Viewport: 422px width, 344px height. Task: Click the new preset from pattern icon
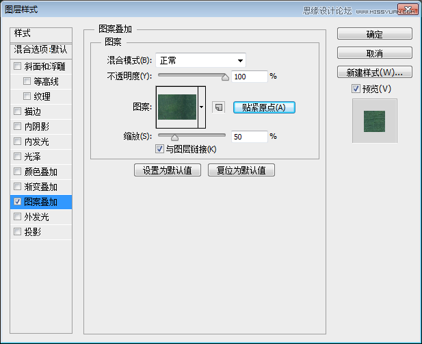219,107
